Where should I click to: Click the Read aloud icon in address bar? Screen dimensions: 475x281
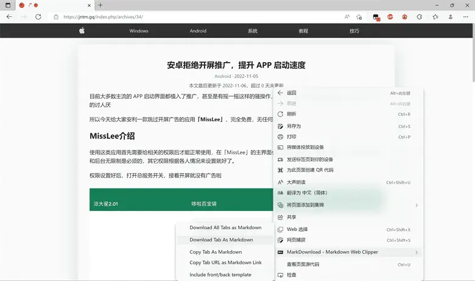tap(347, 17)
